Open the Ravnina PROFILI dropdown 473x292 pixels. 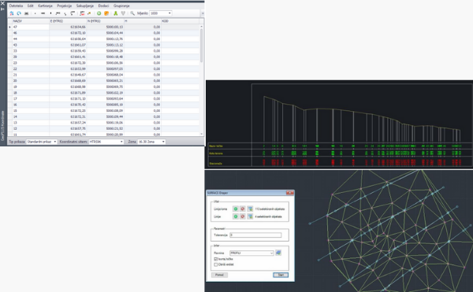click(251, 253)
